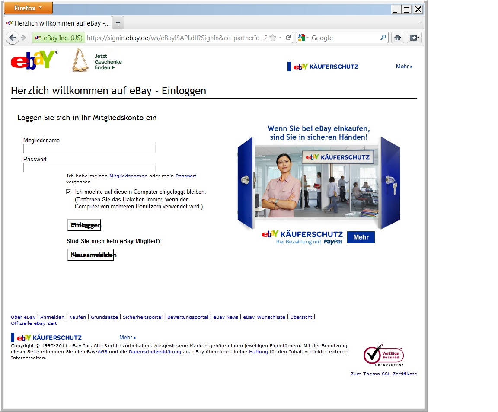
Task: Click the forgotten 'Mitgliedsnamen' link
Action: point(128,176)
